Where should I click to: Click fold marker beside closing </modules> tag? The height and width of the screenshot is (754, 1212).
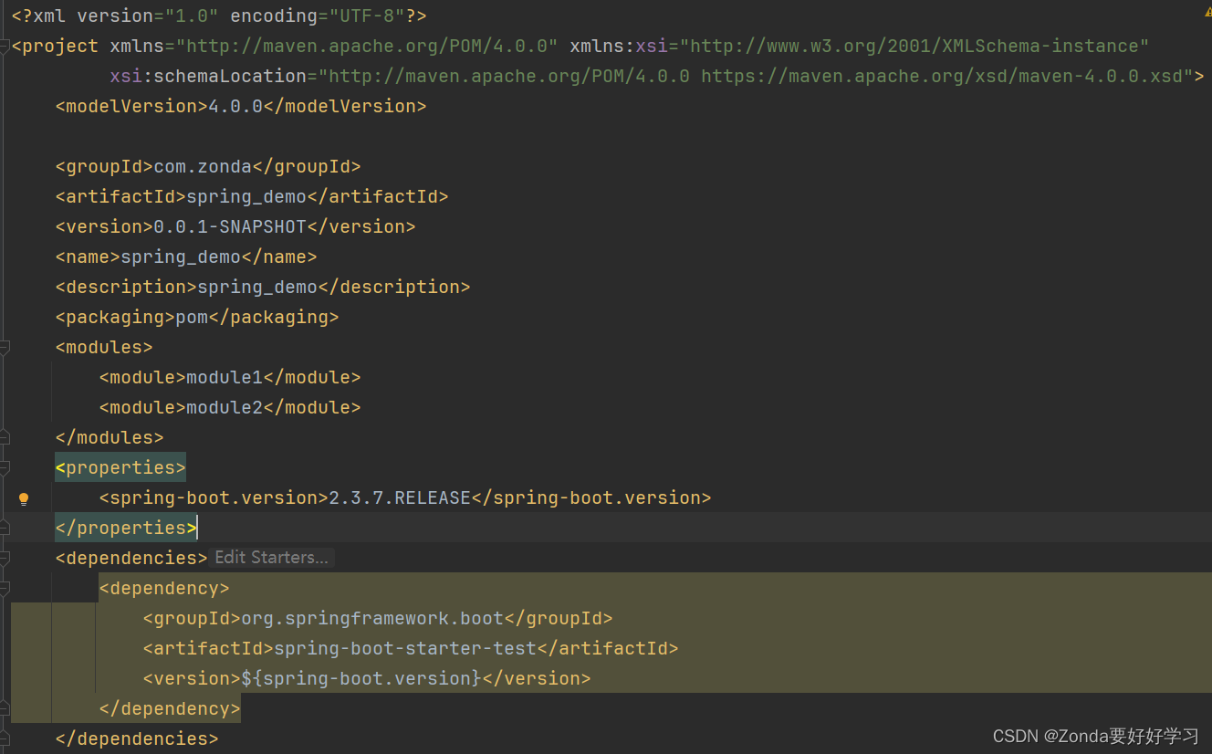pyautogui.click(x=5, y=437)
